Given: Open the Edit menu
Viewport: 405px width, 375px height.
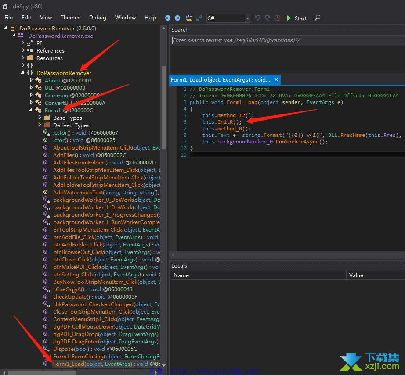Looking at the screenshot, I should point(26,18).
